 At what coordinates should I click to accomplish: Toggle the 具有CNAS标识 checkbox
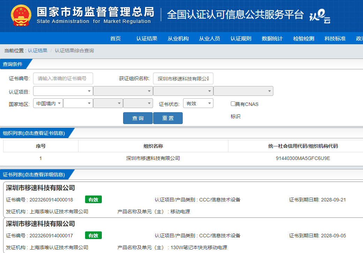[233, 104]
